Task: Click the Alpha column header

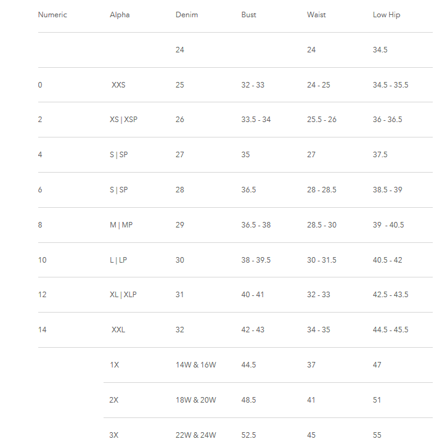Action: click(120, 15)
